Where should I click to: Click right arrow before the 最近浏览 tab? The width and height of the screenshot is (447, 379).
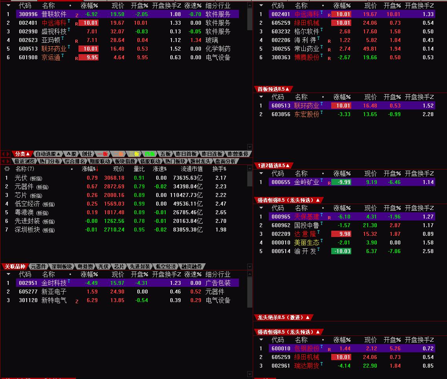coord(8,161)
